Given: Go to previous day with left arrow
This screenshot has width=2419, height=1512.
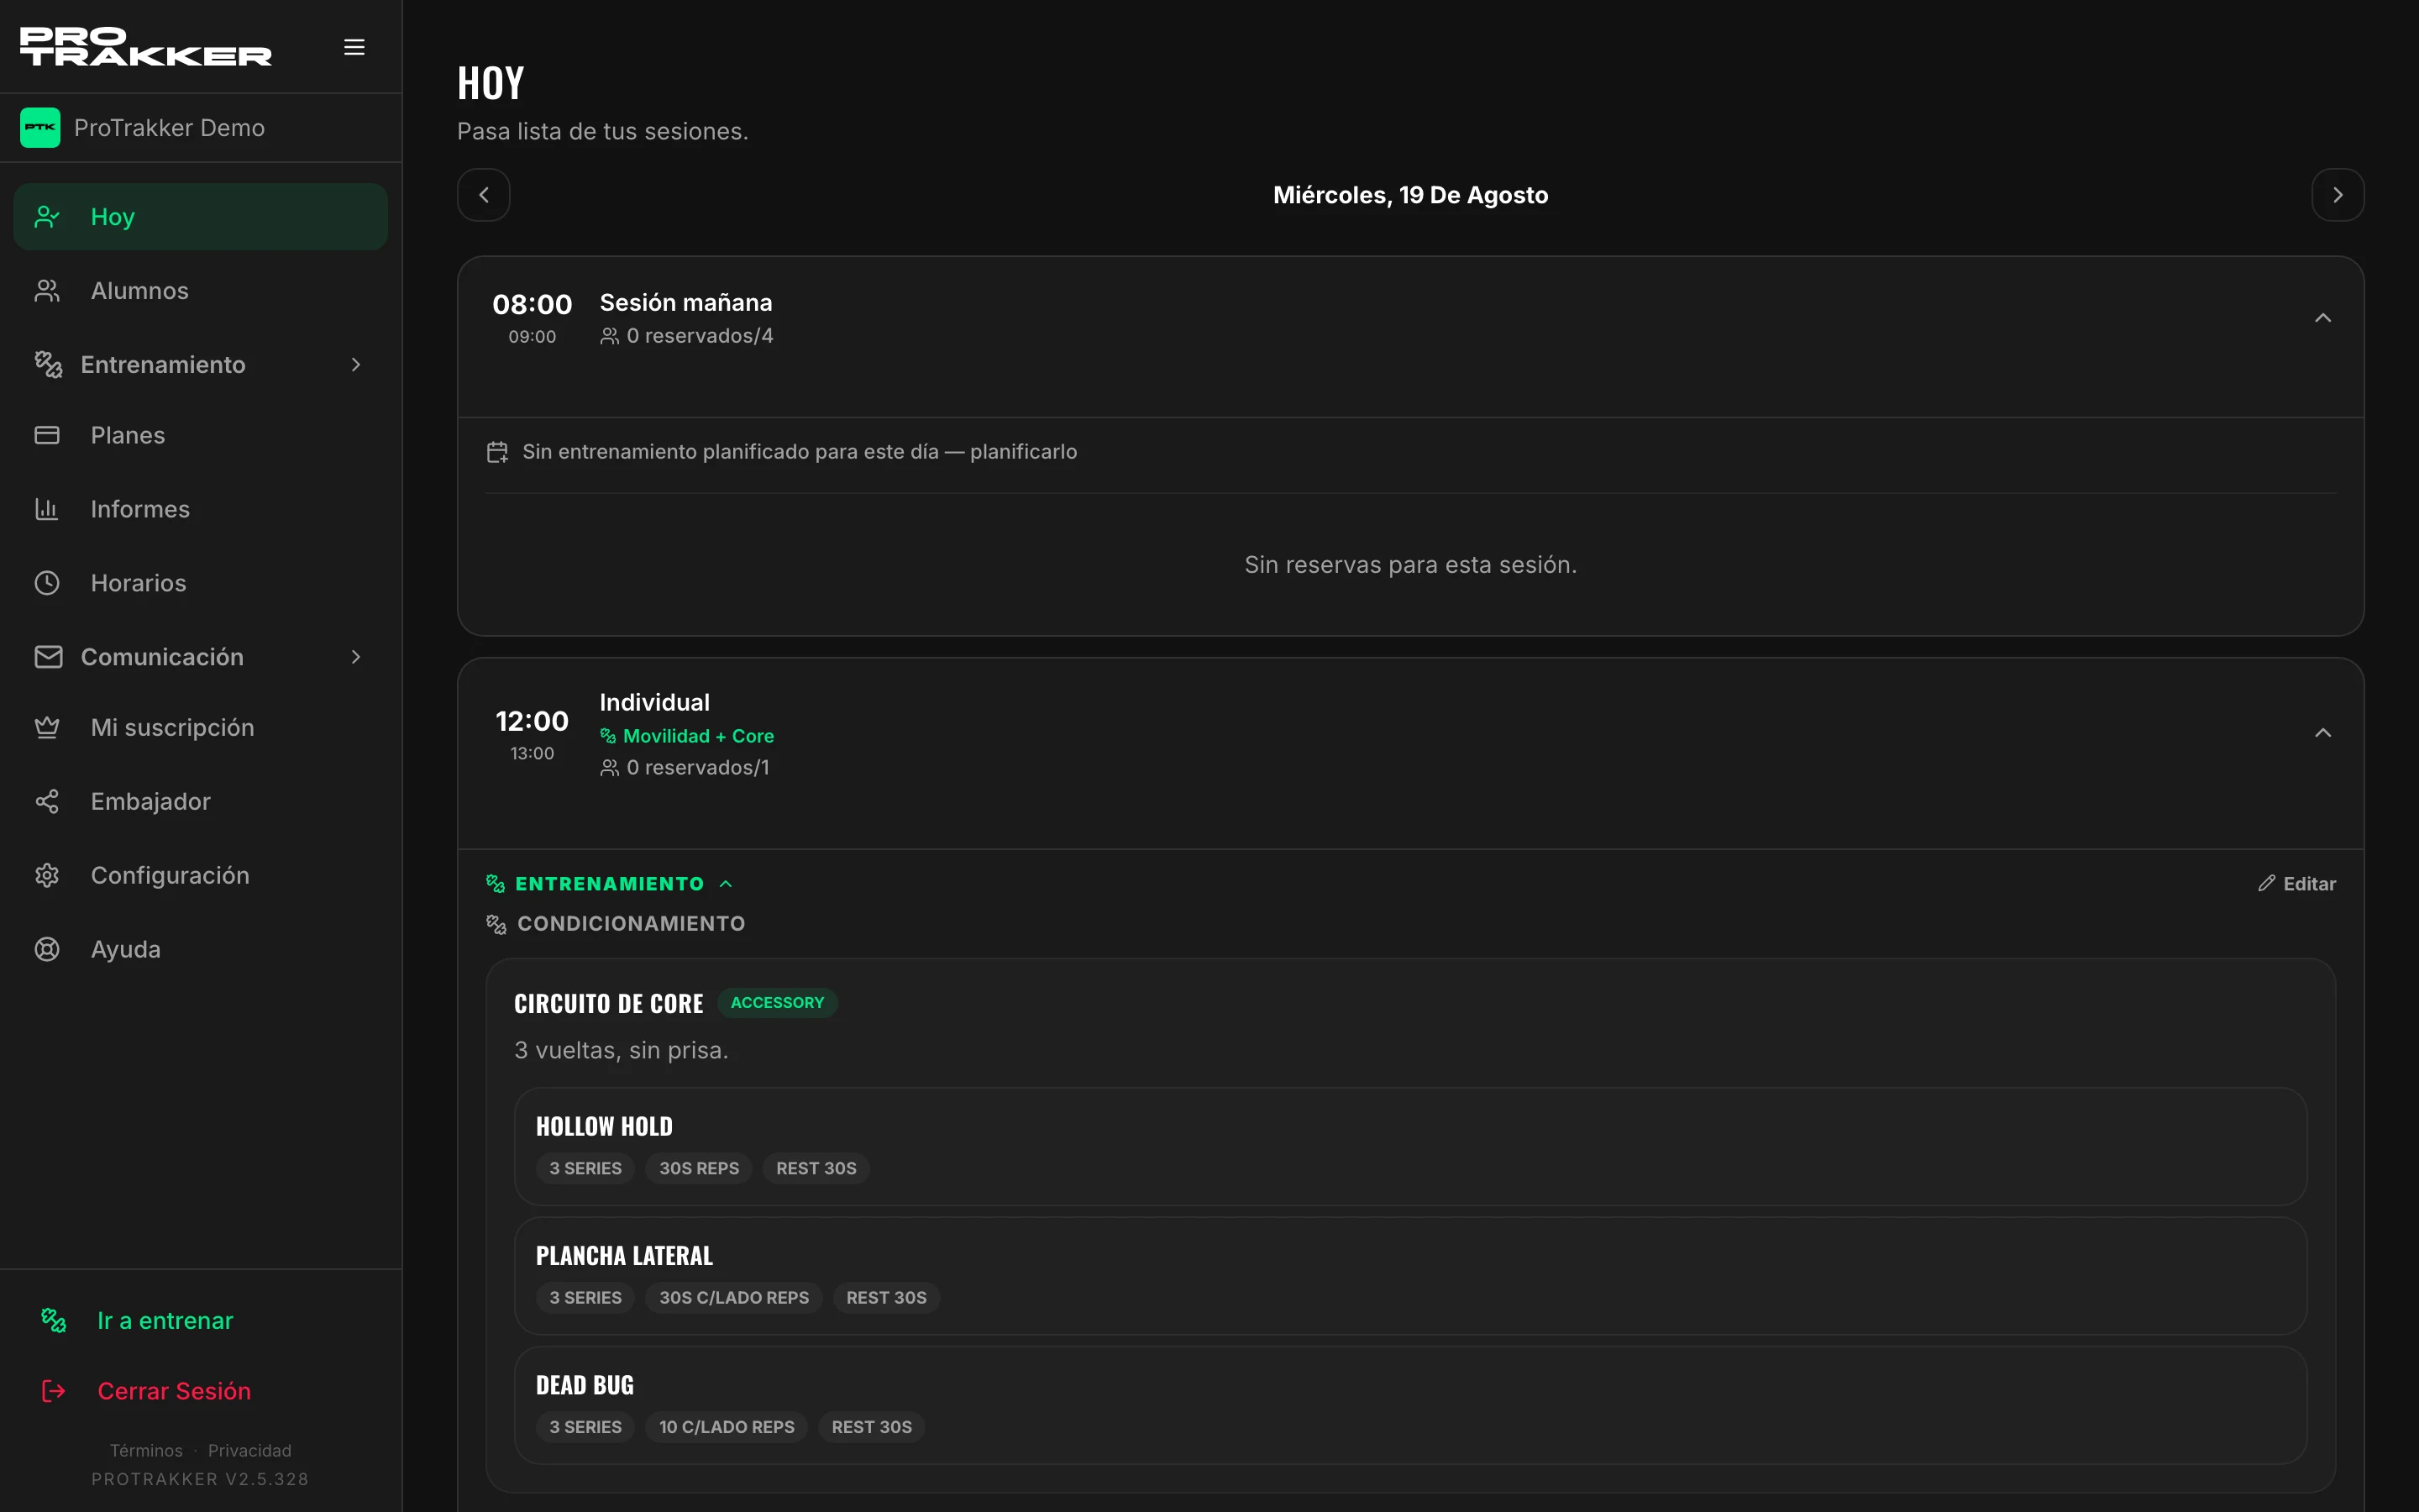Looking at the screenshot, I should click(x=484, y=195).
